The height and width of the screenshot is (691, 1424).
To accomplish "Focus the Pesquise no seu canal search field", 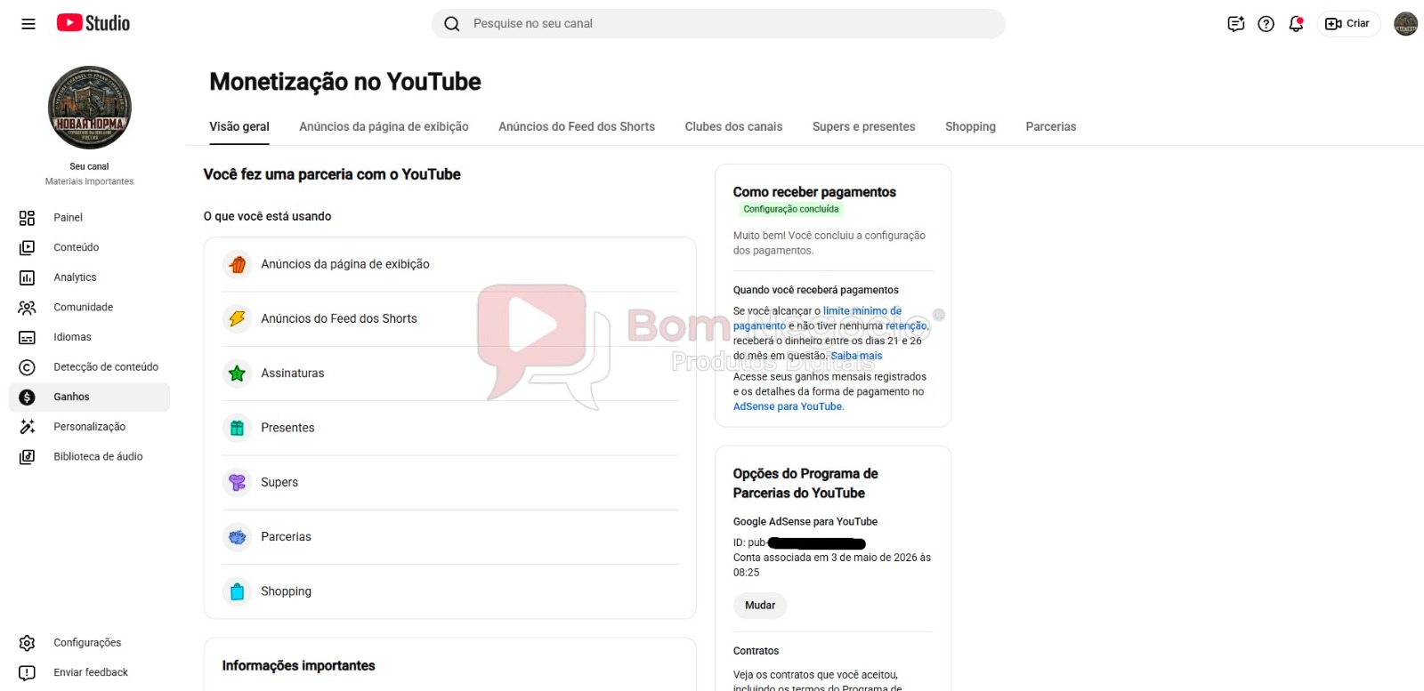I will [x=718, y=24].
